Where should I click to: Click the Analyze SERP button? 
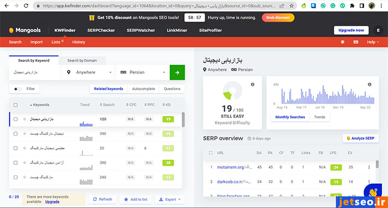tap(360, 138)
